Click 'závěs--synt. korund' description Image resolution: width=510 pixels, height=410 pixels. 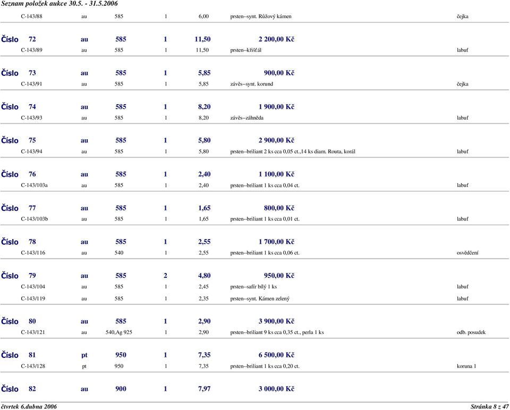[251, 83]
